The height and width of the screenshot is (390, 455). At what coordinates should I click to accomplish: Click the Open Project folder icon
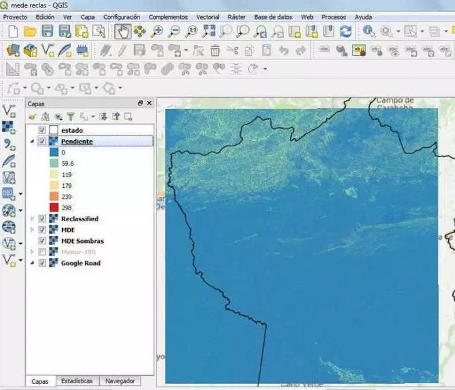[x=30, y=31]
